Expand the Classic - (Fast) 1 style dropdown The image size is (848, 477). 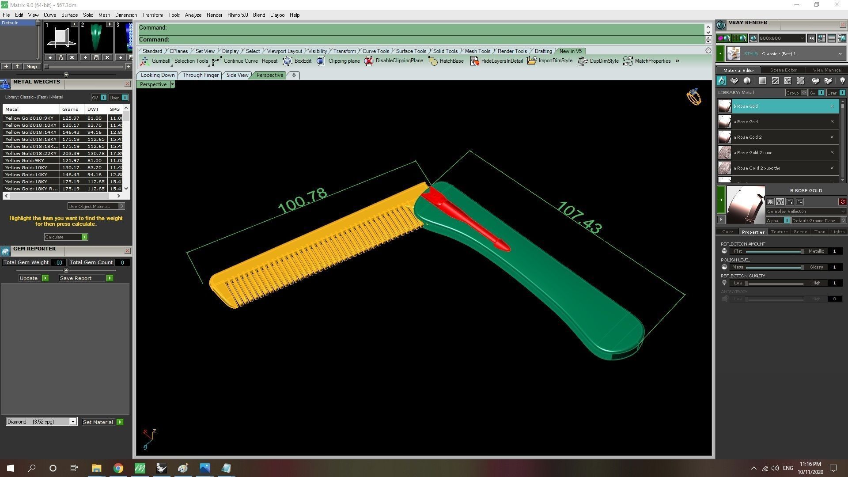click(840, 54)
